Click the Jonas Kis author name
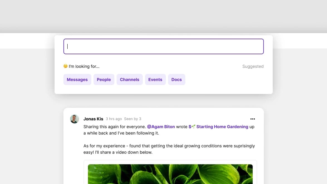 [x=93, y=119]
